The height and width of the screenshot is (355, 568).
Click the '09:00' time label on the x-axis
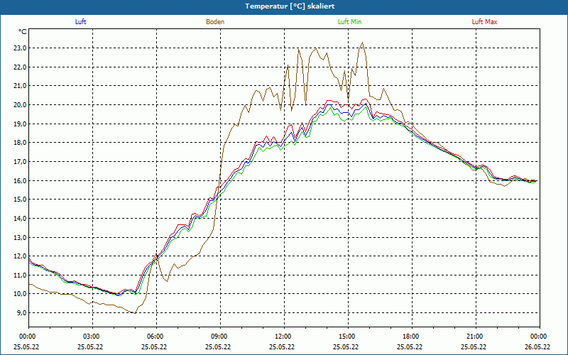tap(220, 337)
